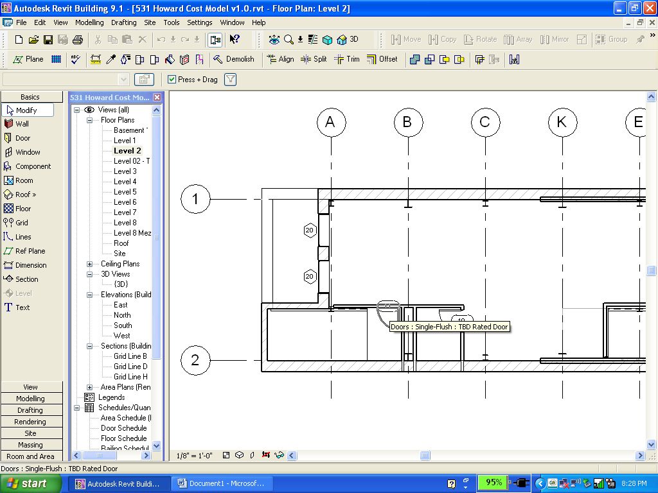Select the Copy tool
This screenshot has width=658, height=493.
click(x=442, y=39)
